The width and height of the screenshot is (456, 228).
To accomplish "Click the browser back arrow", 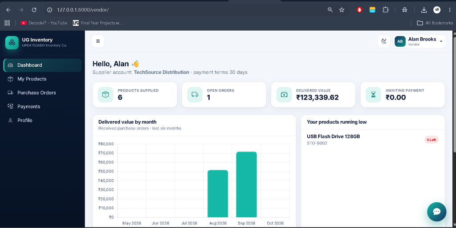I will 8,10.
